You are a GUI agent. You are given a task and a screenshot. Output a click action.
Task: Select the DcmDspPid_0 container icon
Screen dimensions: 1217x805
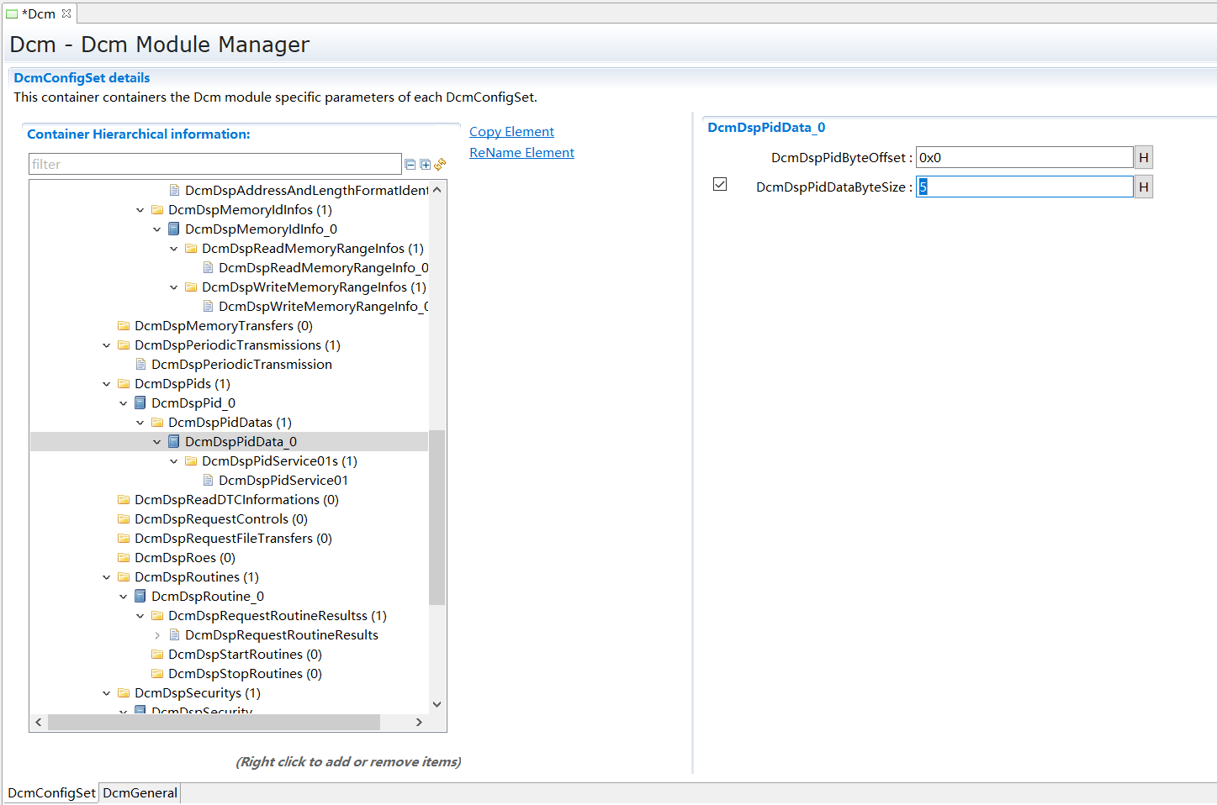(140, 403)
